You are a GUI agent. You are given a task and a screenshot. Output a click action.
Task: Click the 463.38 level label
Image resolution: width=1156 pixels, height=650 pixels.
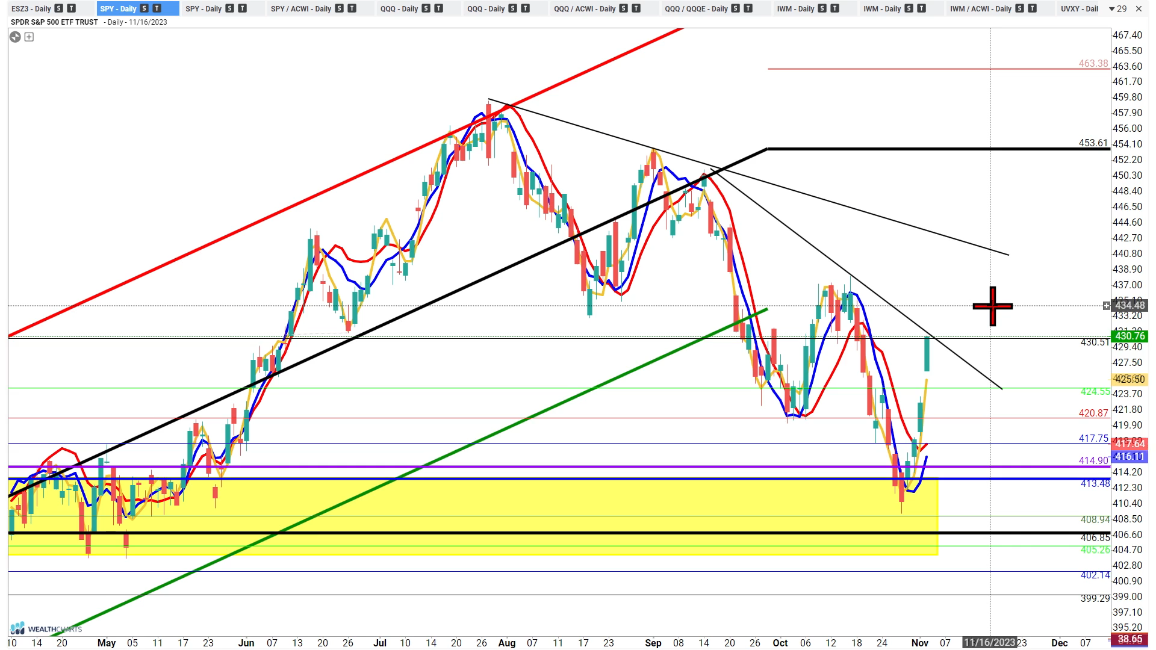coord(1093,63)
